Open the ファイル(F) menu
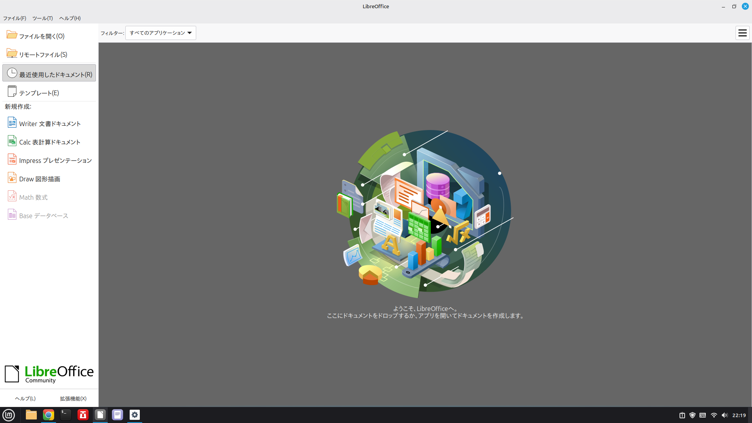 pos(14,18)
